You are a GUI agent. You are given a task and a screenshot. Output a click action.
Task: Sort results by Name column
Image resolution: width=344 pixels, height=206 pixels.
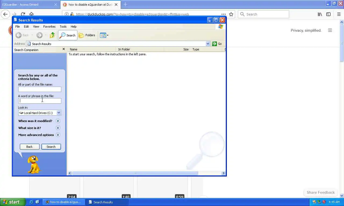92,49
